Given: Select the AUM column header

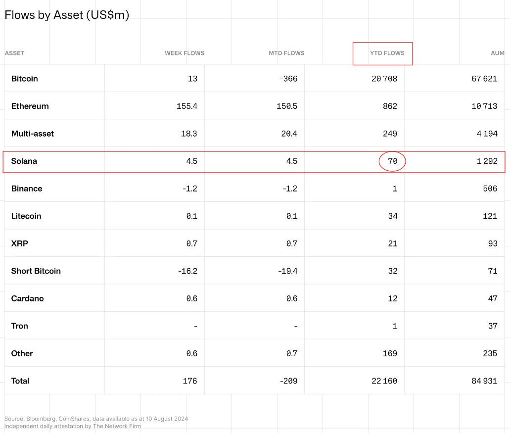Looking at the screenshot, I should point(498,53).
